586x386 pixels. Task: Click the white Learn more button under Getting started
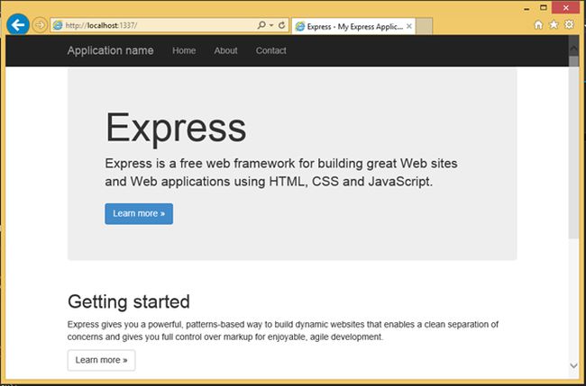coord(101,360)
